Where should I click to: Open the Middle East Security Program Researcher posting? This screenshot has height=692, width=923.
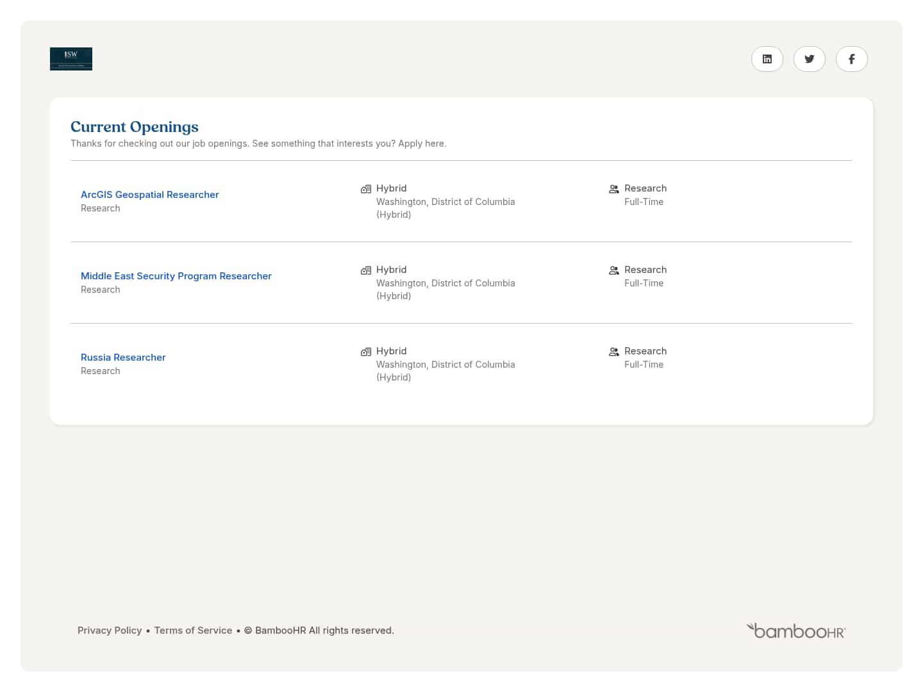[176, 276]
